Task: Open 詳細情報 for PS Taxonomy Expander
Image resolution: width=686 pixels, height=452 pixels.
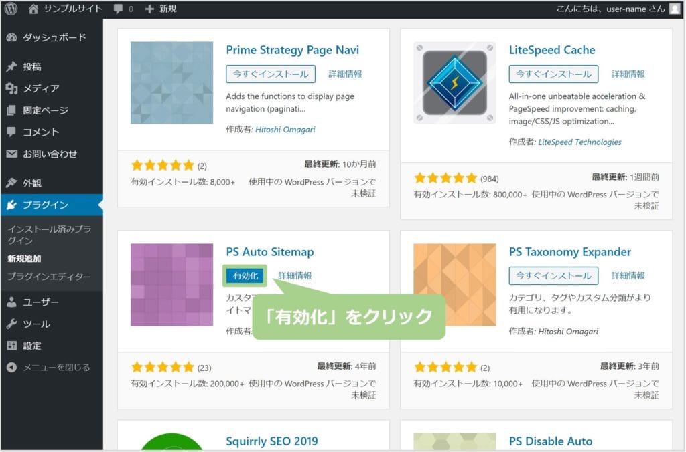Action: 628,275
